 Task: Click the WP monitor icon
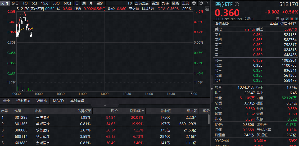[x=207, y=8]
